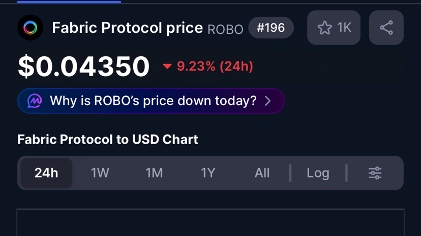The image size is (421, 236).
Task: Toggle the Log scale option
Action: (318, 173)
